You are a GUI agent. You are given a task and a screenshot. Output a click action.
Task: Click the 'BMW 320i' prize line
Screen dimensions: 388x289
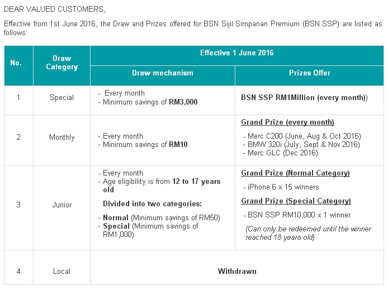click(302, 144)
